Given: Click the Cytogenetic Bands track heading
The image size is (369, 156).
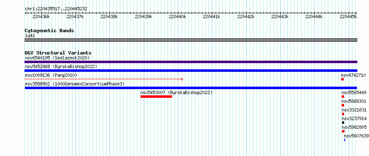Looking at the screenshot, I should point(49,31).
